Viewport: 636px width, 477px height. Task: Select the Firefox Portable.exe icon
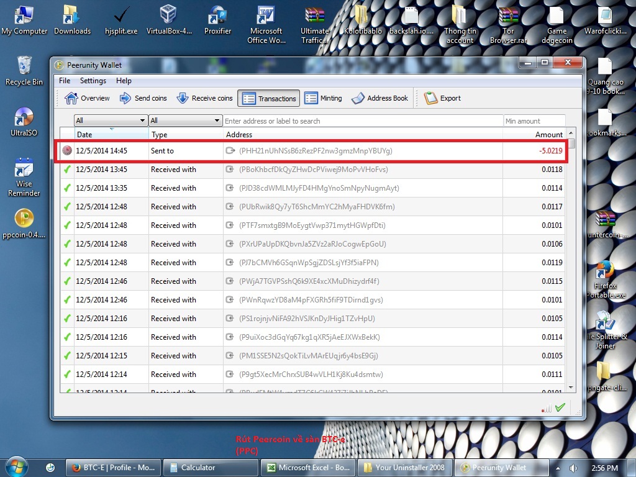coord(605,280)
